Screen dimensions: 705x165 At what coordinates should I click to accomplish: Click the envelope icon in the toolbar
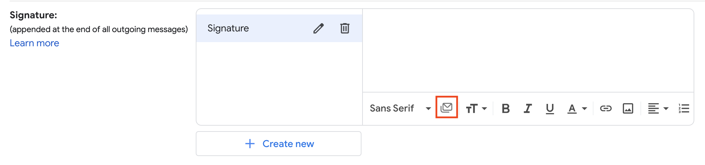click(446, 108)
